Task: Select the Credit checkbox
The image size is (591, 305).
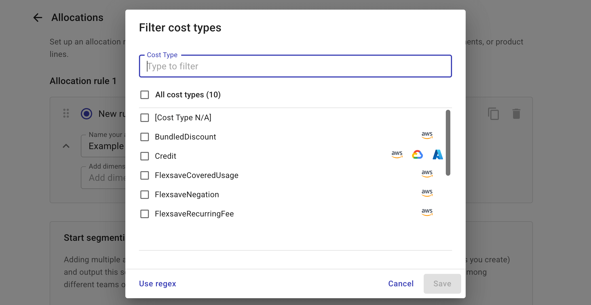Action: pos(145,156)
